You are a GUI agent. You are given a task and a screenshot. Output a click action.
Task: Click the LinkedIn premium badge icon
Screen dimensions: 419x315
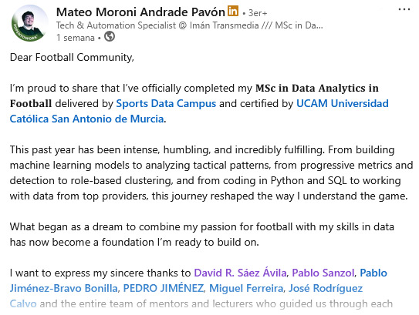coord(233,11)
